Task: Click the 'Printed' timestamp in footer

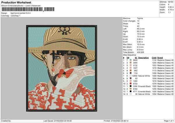Action: click(x=116, y=121)
